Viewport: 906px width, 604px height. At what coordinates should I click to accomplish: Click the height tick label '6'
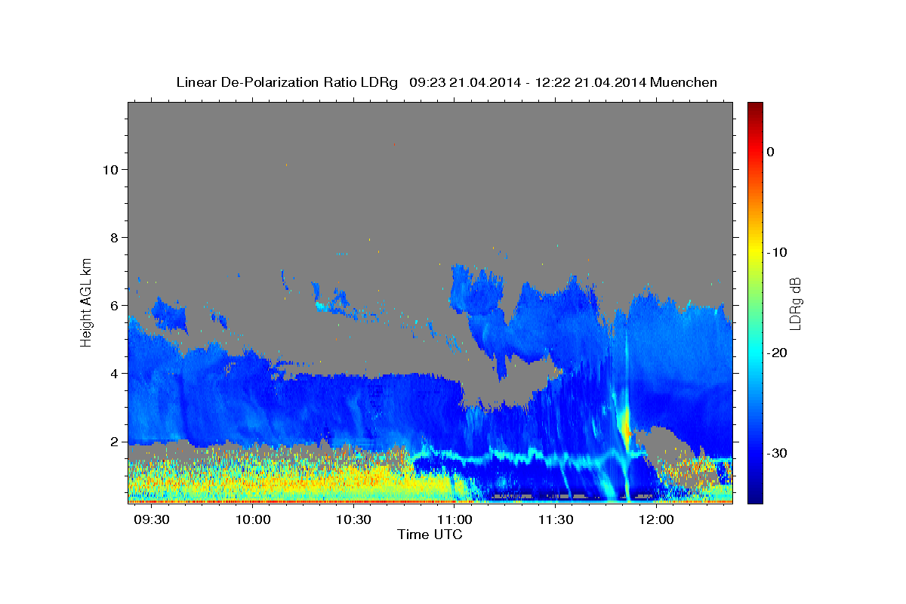[x=115, y=305]
